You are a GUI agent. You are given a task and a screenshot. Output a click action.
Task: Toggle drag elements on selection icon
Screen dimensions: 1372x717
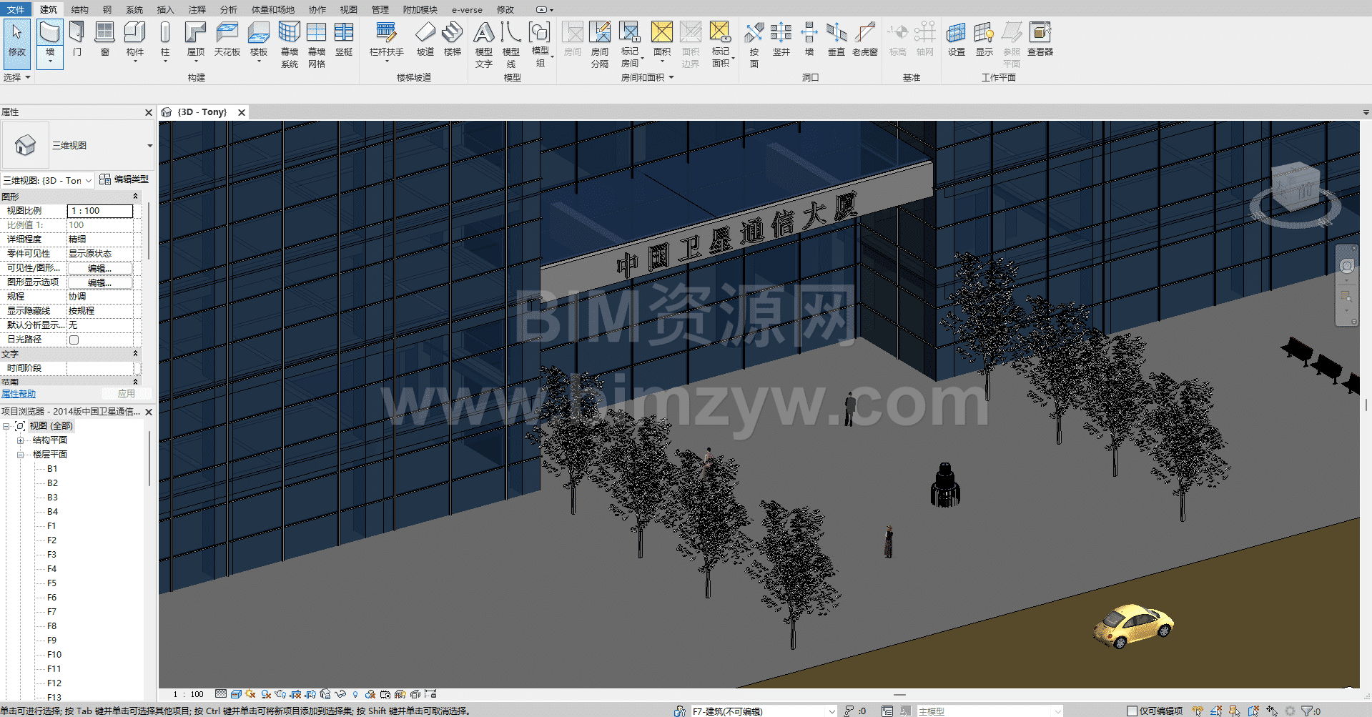pos(1272,711)
